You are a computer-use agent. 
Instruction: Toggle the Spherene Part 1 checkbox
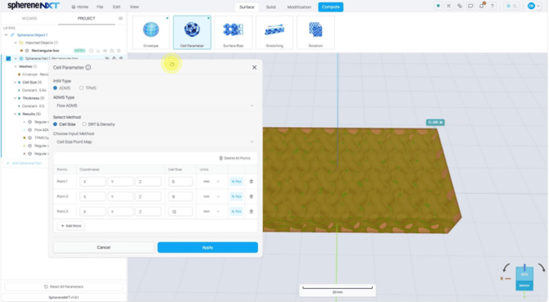tap(8, 58)
